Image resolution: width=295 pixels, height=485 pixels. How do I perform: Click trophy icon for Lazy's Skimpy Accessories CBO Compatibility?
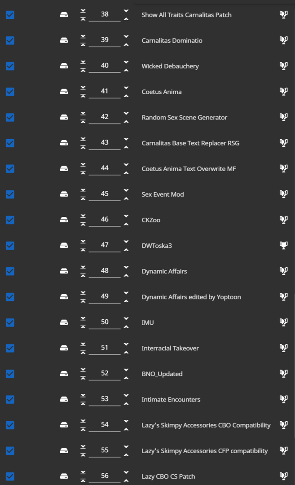coord(284,425)
